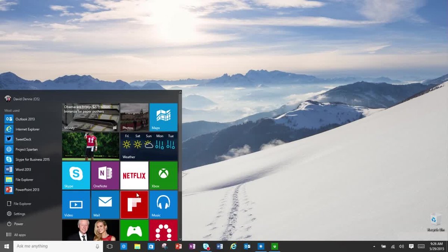Viewport: 448px width, 252px height.
Task: Launch PowerPoint from the taskbar
Action: (x=178, y=246)
